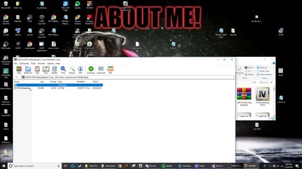
Task: Open Twitch from the taskbar
Action: click(x=200, y=166)
